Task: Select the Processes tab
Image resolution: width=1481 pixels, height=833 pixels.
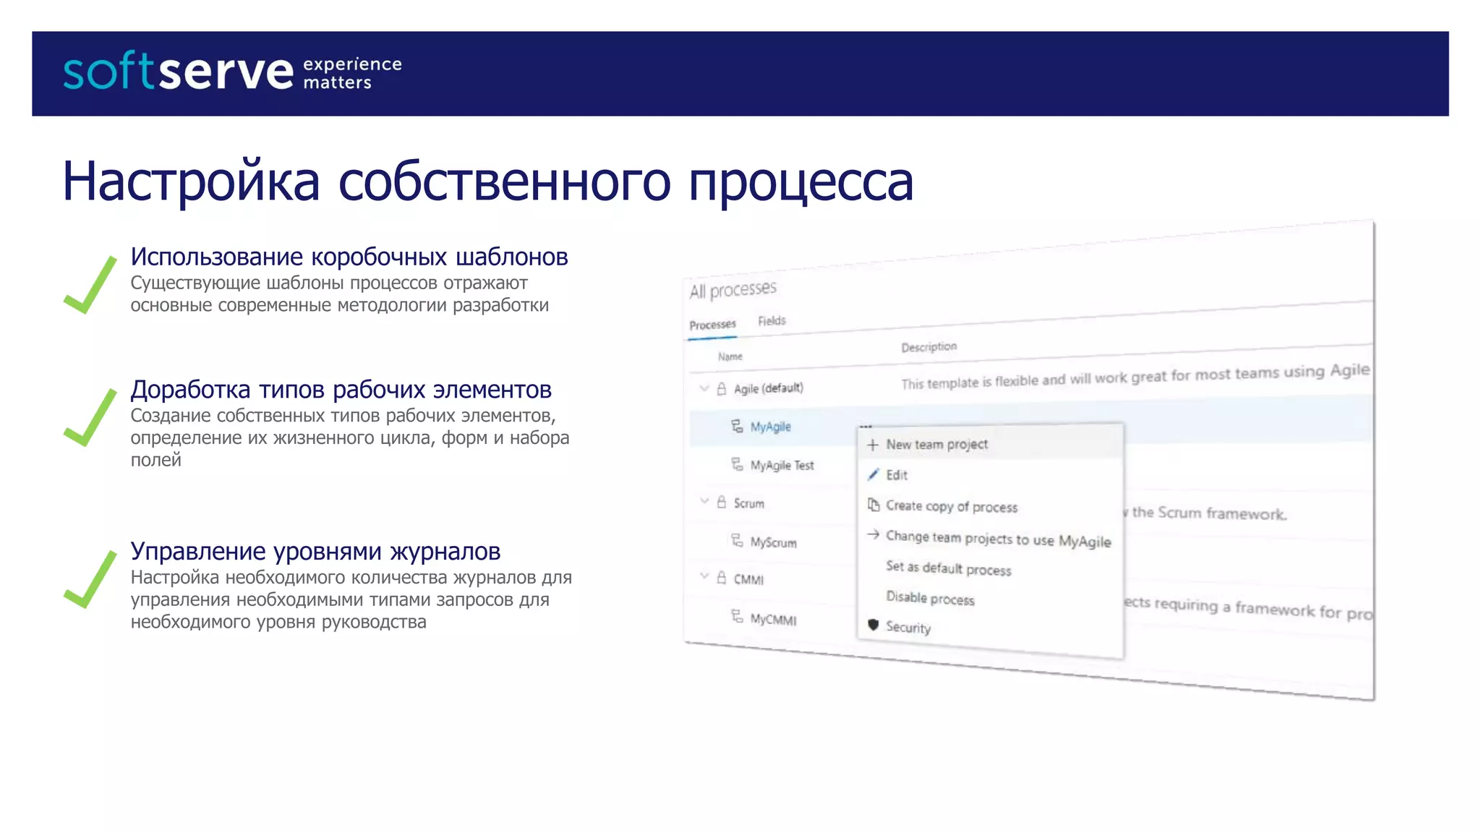Action: [x=712, y=325]
